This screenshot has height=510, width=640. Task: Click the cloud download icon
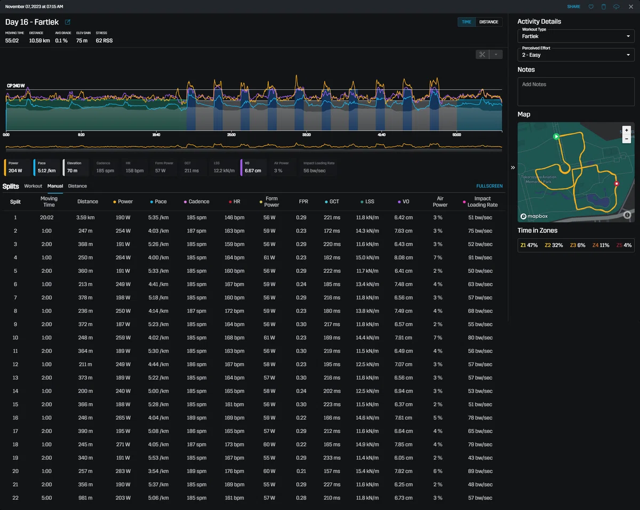pos(617,6)
